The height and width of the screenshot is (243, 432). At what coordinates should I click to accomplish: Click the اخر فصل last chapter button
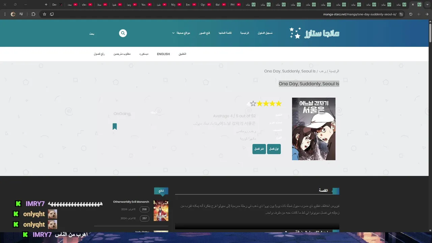tap(259, 149)
